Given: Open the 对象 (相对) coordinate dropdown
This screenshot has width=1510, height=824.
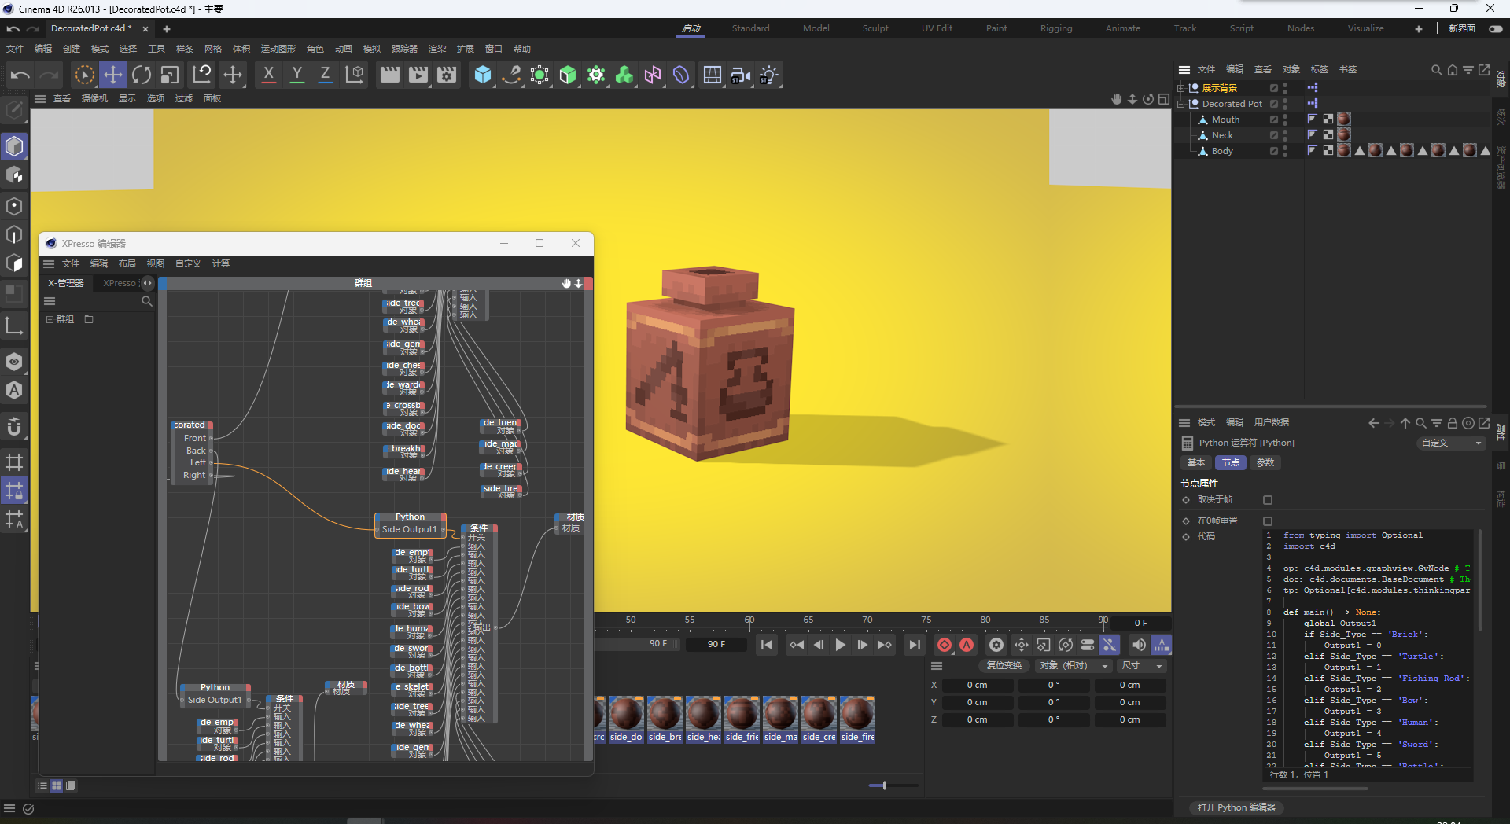Looking at the screenshot, I should point(1073,666).
